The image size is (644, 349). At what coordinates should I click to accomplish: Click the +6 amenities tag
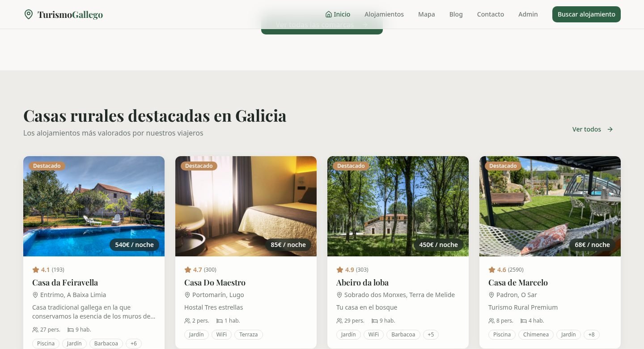[134, 344]
